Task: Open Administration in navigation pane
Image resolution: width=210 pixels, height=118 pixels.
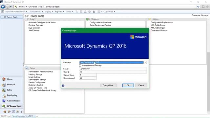Action: tap(12, 101)
